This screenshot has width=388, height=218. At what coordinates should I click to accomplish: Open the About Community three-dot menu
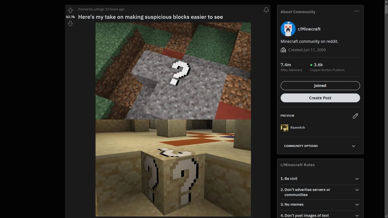pos(356,11)
